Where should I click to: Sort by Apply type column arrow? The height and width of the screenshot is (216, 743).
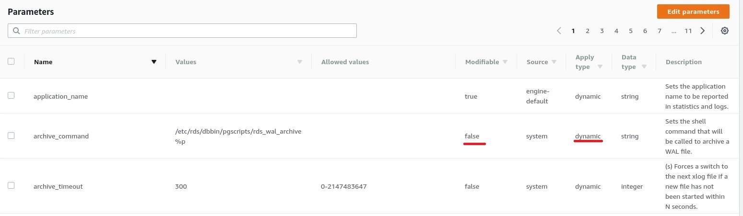point(600,67)
